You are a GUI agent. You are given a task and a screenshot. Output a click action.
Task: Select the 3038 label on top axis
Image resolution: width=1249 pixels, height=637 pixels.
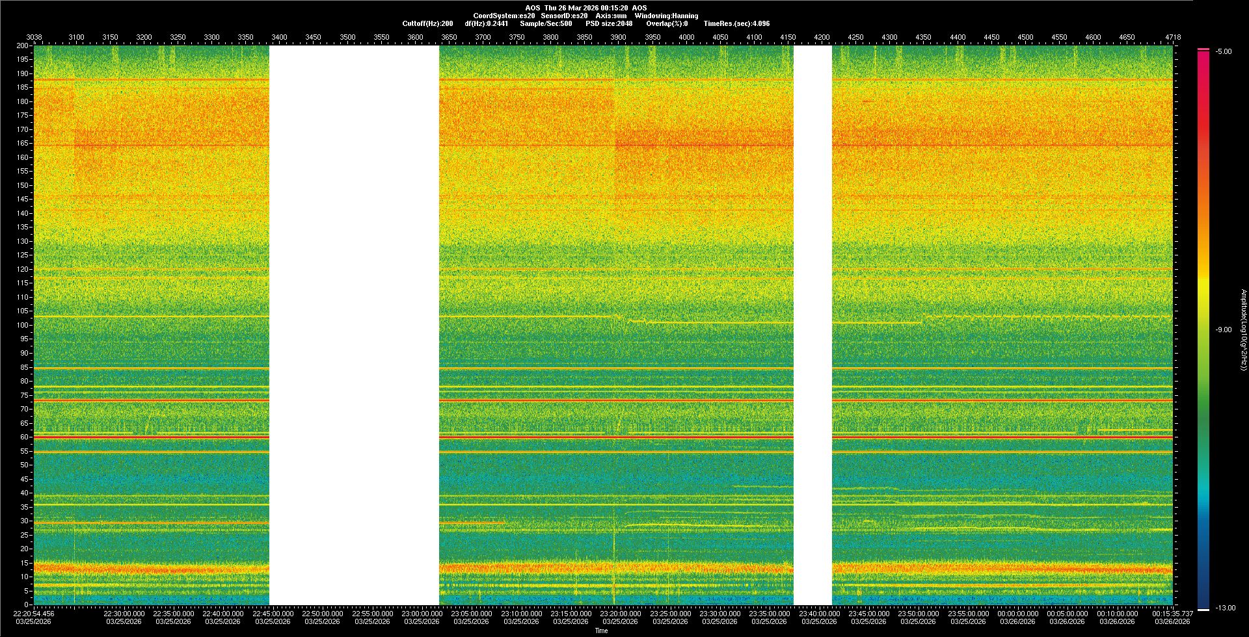click(x=34, y=37)
